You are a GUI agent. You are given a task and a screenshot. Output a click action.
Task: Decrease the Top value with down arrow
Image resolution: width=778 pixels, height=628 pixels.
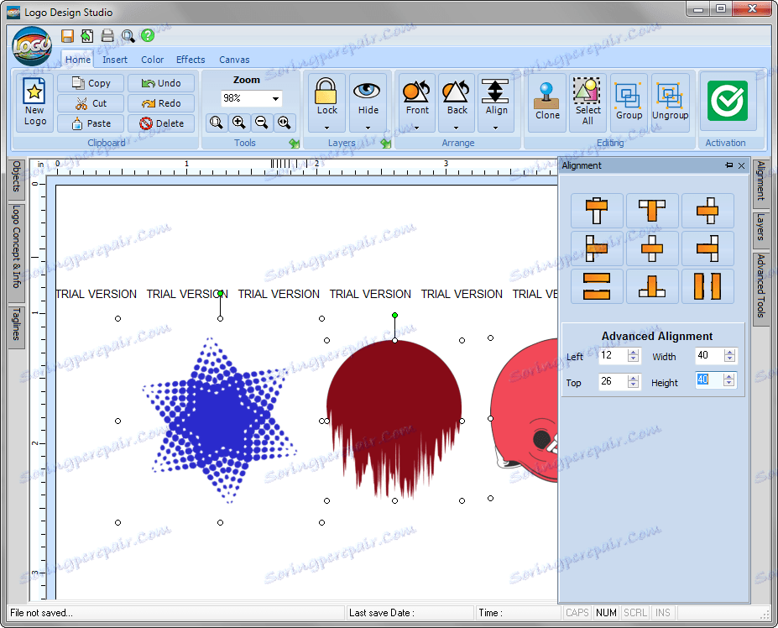coord(633,385)
